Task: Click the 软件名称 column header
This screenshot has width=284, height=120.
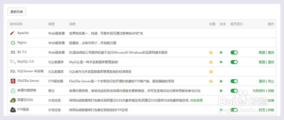Action: [x=16, y=24]
